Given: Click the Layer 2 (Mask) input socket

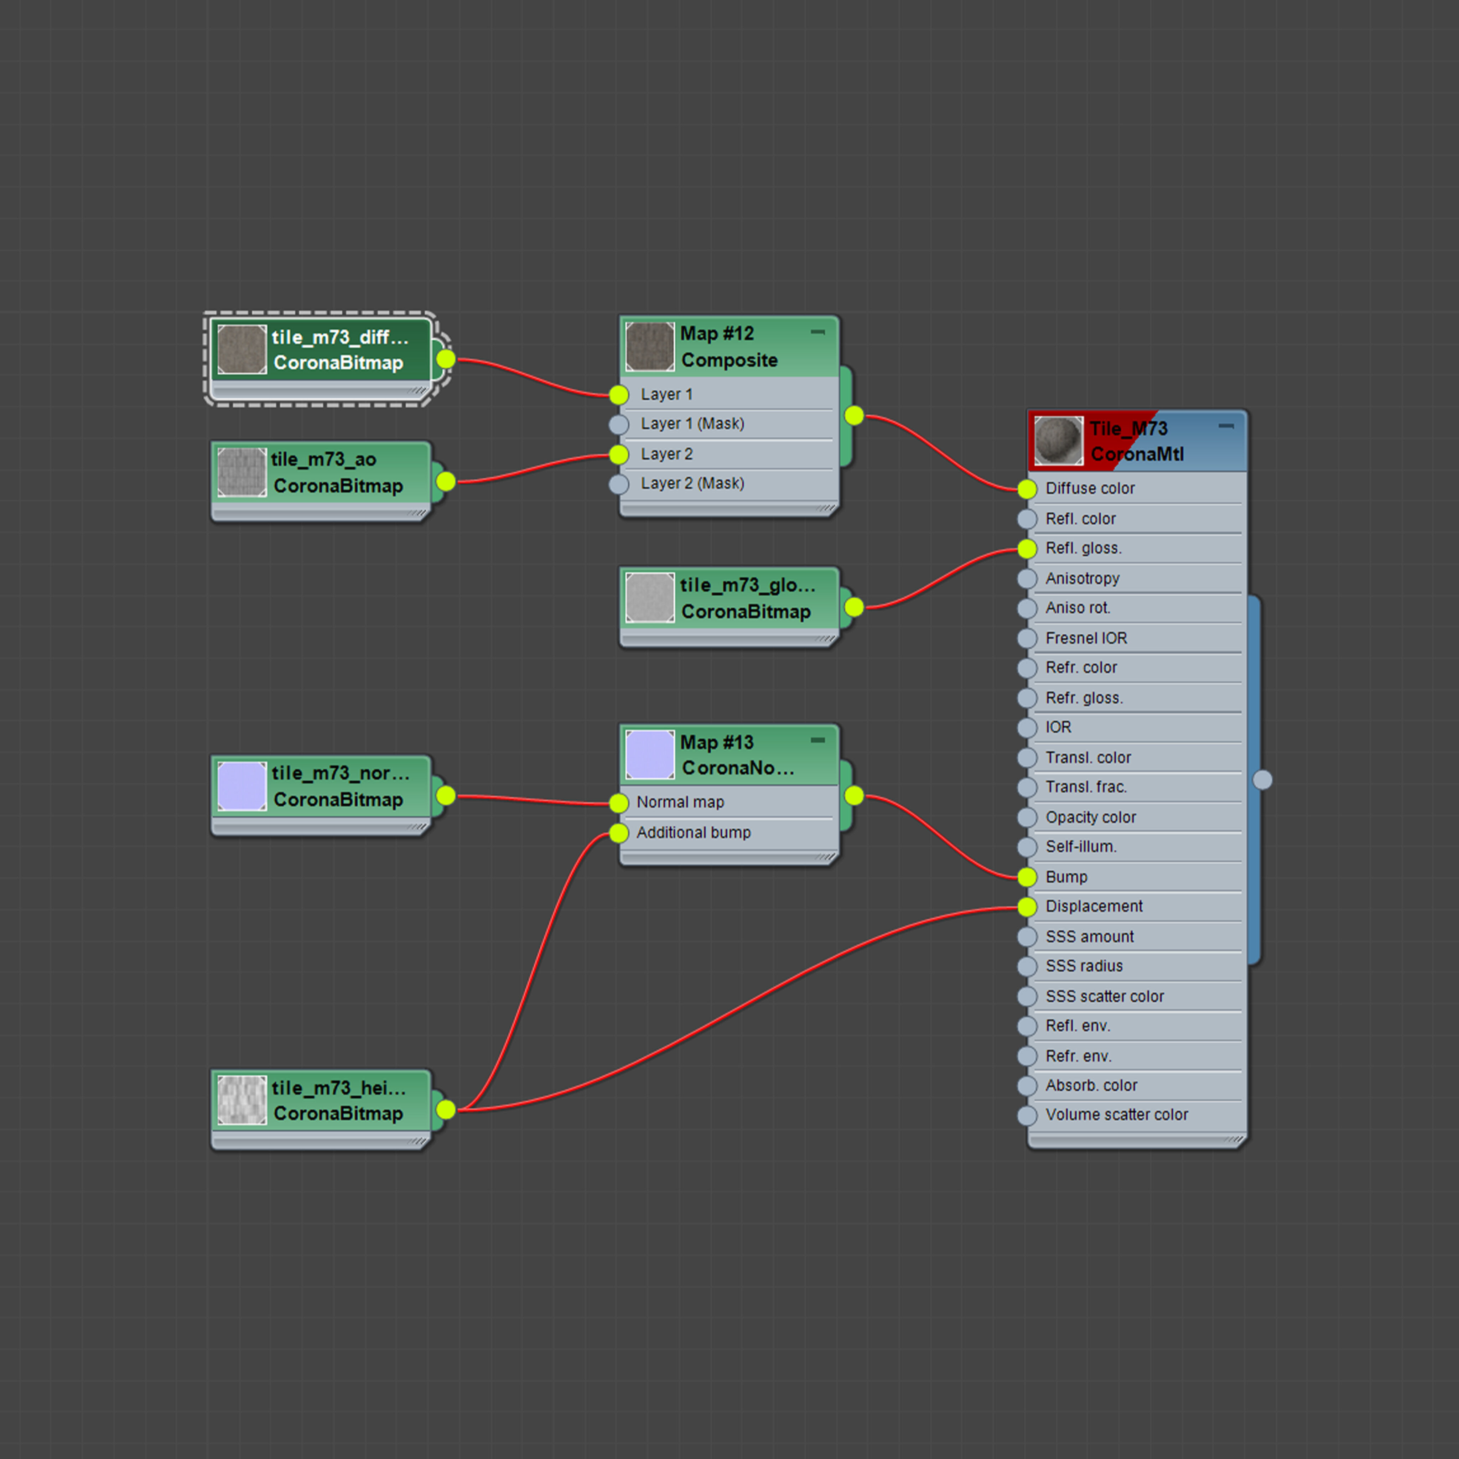Looking at the screenshot, I should click(618, 484).
